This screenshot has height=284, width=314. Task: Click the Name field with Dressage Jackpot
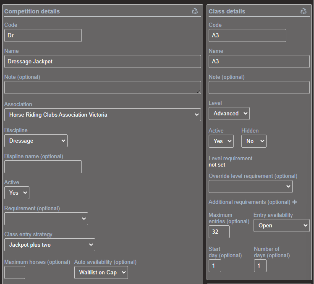(102, 62)
